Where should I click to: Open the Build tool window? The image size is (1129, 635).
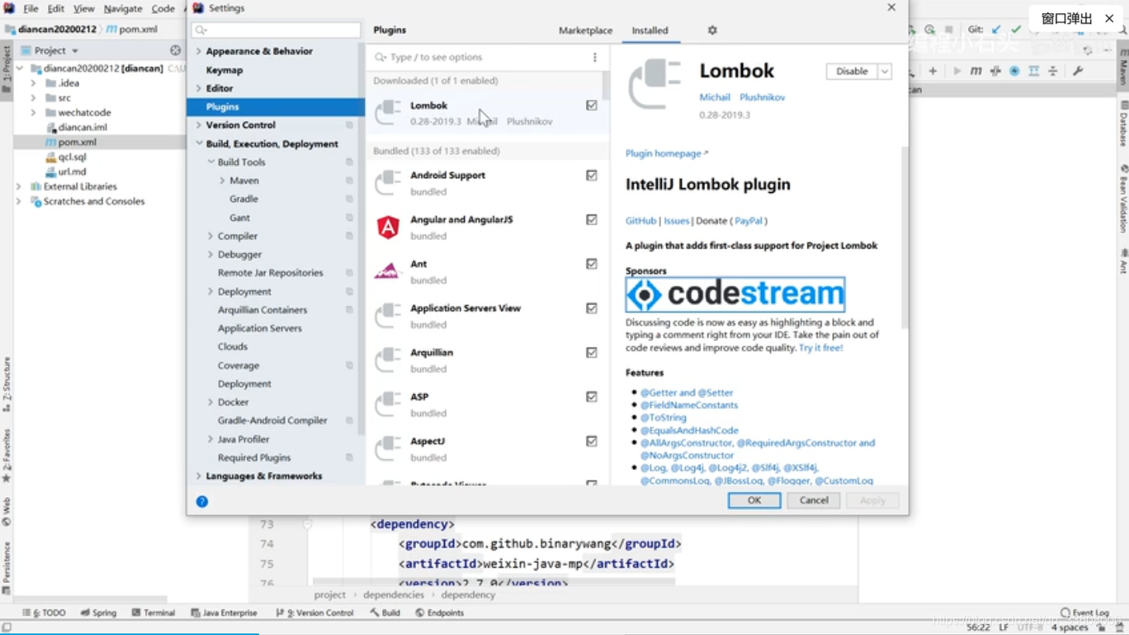point(385,613)
